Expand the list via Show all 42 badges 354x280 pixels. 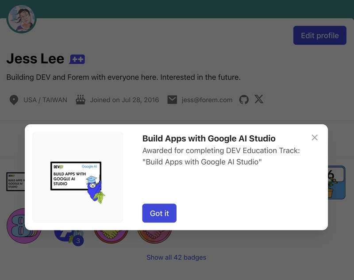tap(176, 257)
